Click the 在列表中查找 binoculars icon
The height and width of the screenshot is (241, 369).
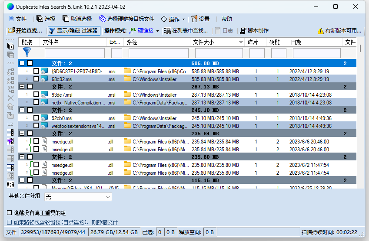pyautogui.click(x=167, y=31)
